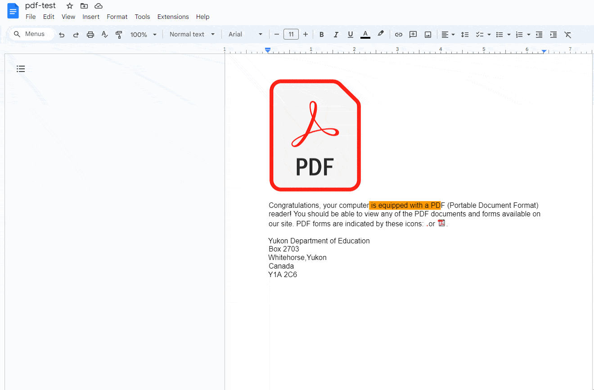Select the large PDF logo image

[315, 135]
